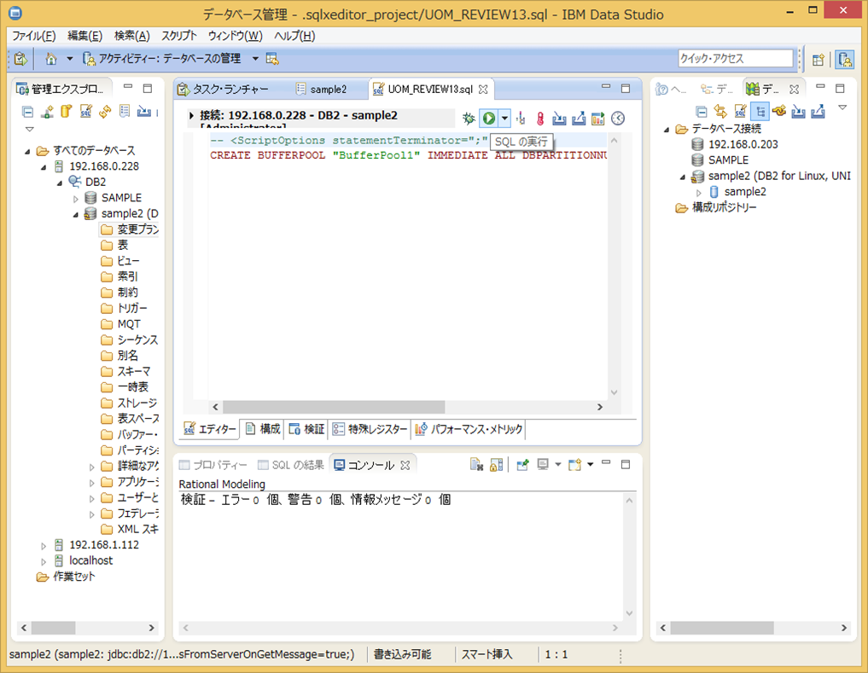
Task: Run the SQL with the green play button
Action: [489, 118]
